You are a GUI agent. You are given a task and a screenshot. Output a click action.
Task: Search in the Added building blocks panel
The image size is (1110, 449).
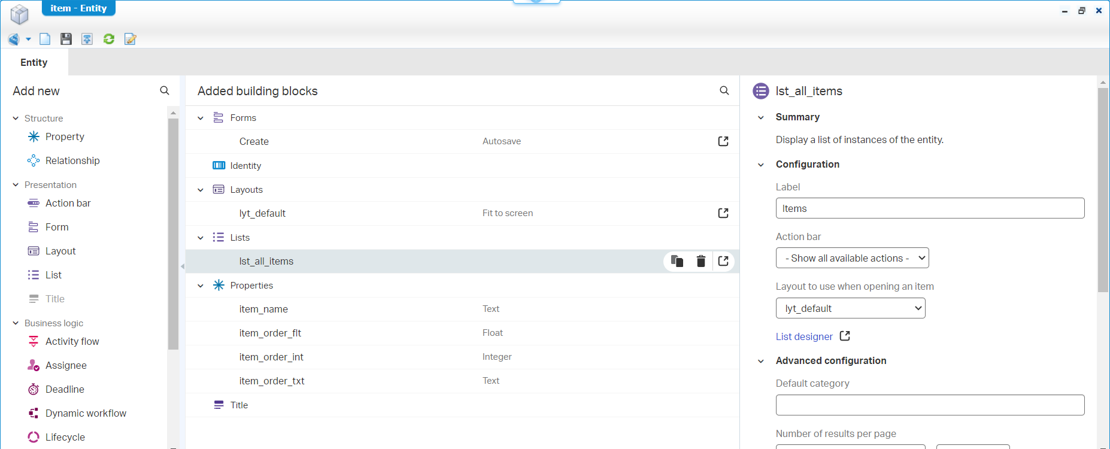pos(724,91)
